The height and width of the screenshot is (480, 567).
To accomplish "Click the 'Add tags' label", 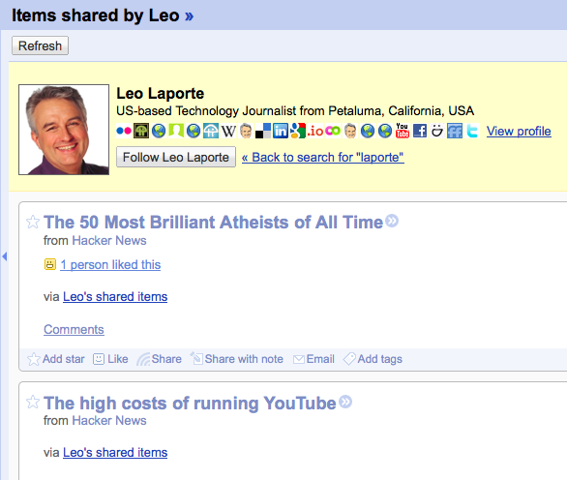I will (x=379, y=359).
